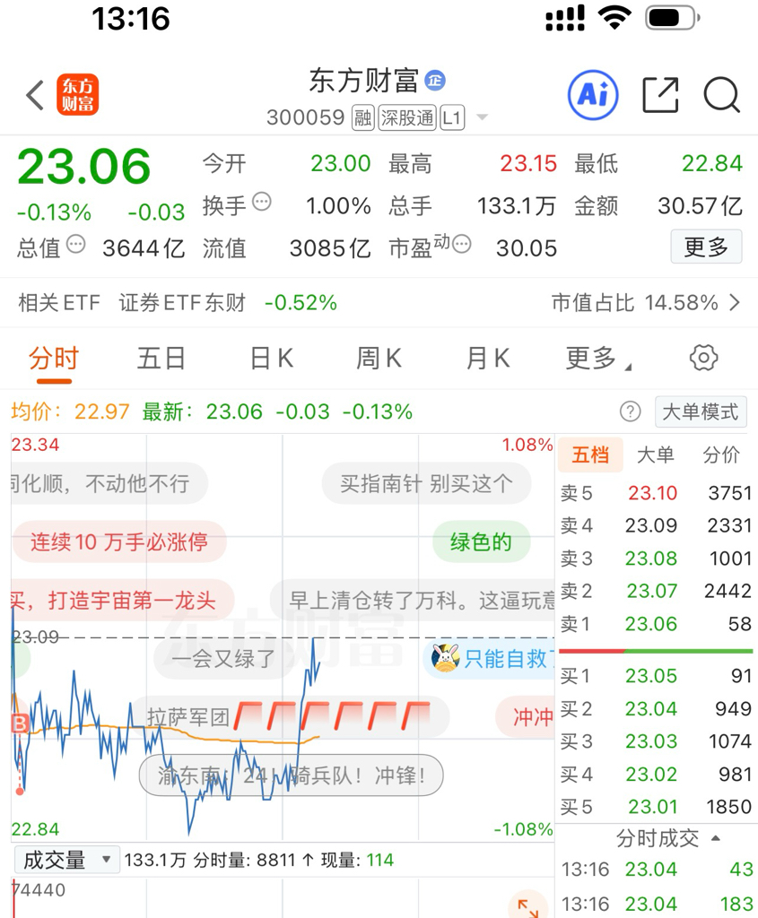Image resolution: width=758 pixels, height=918 pixels.
Task: Open the 成交量 indicator dropdown
Action: [x=66, y=860]
